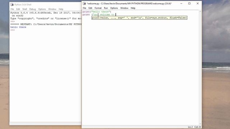This screenshot has height=129, width=230.
Task: Click the first line print("hello there")
Action: click(x=97, y=12)
